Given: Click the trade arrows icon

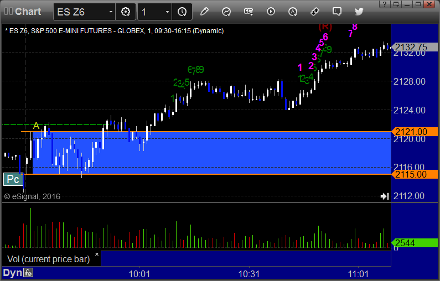Looking at the screenshot, I should click(x=315, y=12).
